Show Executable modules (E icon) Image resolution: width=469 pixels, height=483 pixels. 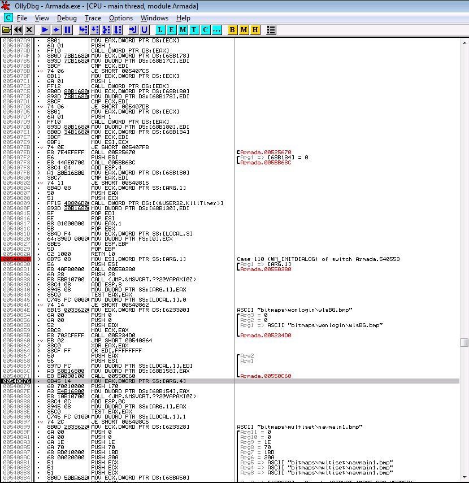pyautogui.click(x=171, y=30)
